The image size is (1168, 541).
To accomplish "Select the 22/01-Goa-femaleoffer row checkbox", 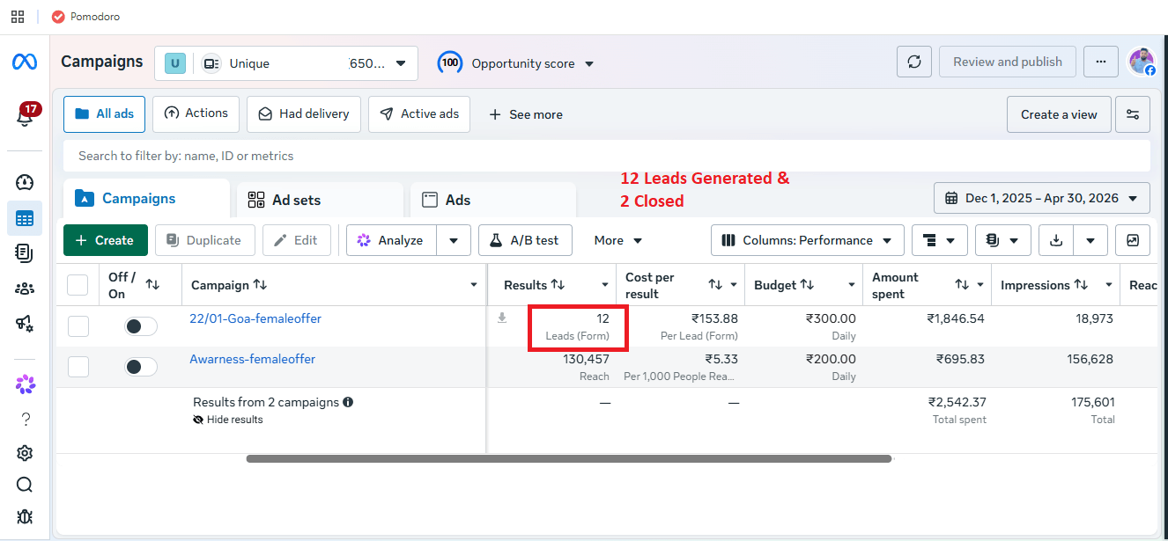I will pos(78,326).
